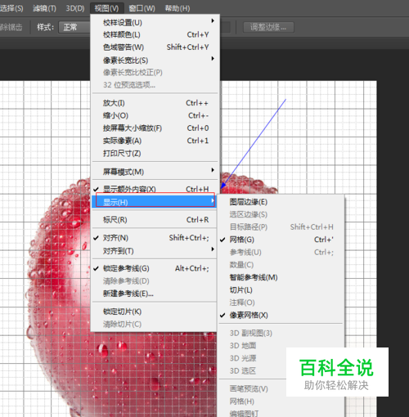Select 按屏幕大小缩放(F)

(155, 128)
